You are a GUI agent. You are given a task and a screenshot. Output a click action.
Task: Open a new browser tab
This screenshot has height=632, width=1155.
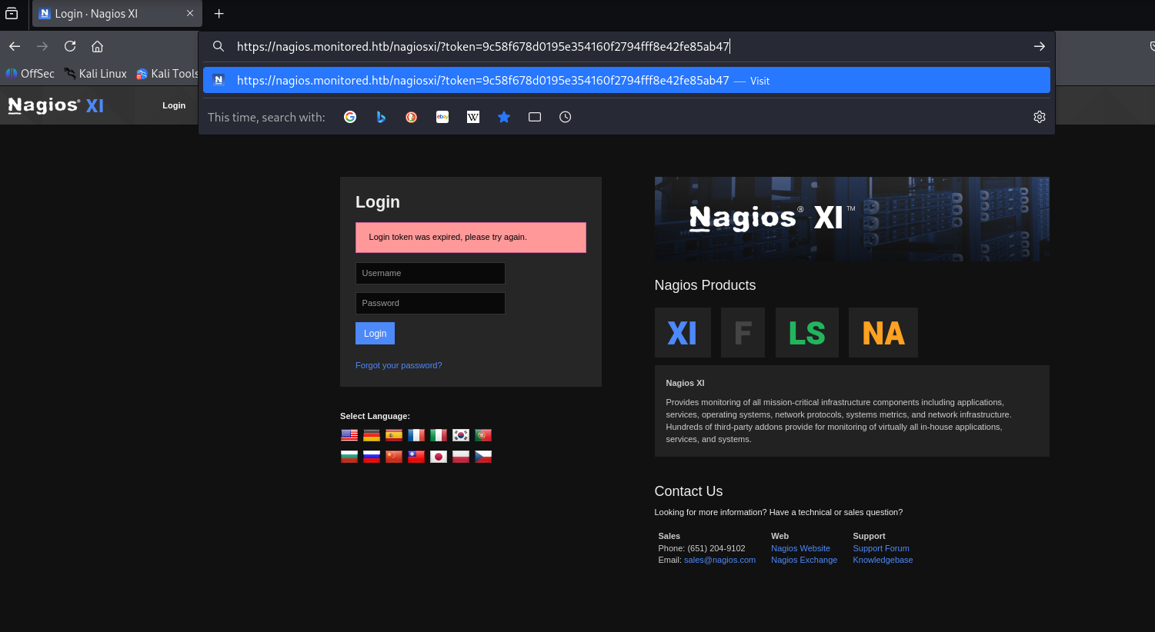point(219,13)
